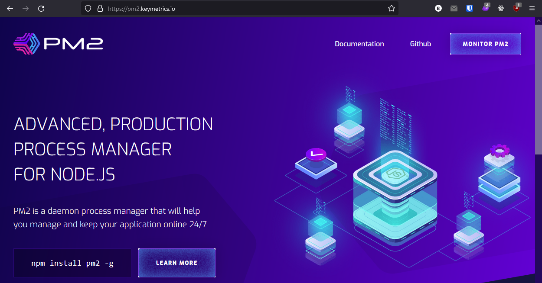Open the purple extension with badge 4
Image resolution: width=542 pixels, height=283 pixels.
click(486, 8)
